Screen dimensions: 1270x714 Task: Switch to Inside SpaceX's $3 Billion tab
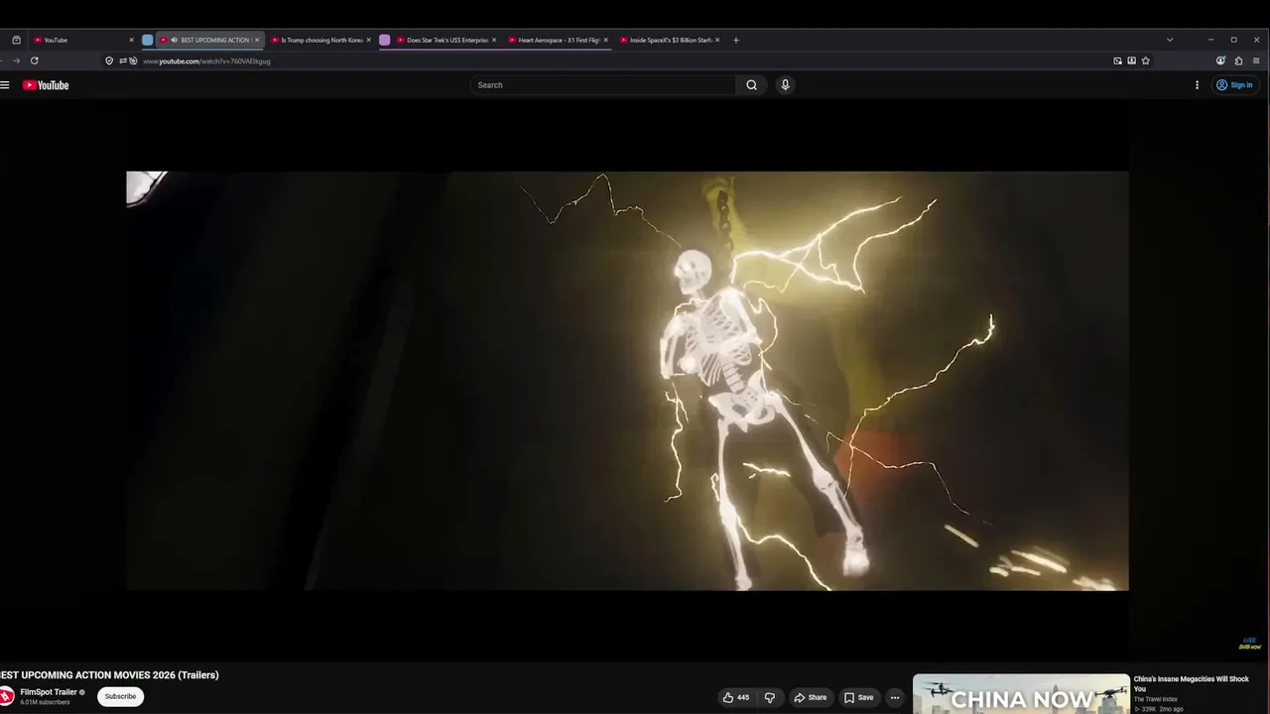click(671, 40)
